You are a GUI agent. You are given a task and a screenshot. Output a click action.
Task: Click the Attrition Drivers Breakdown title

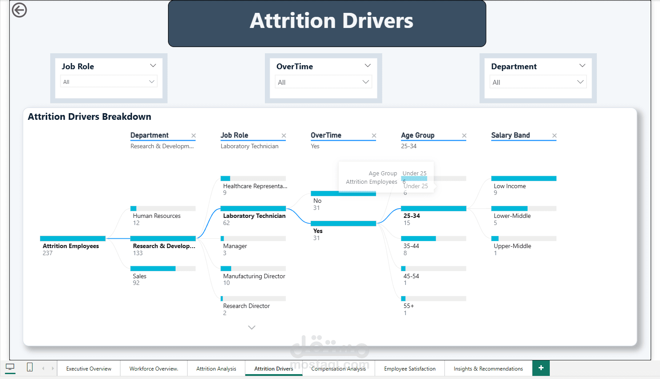pos(89,117)
